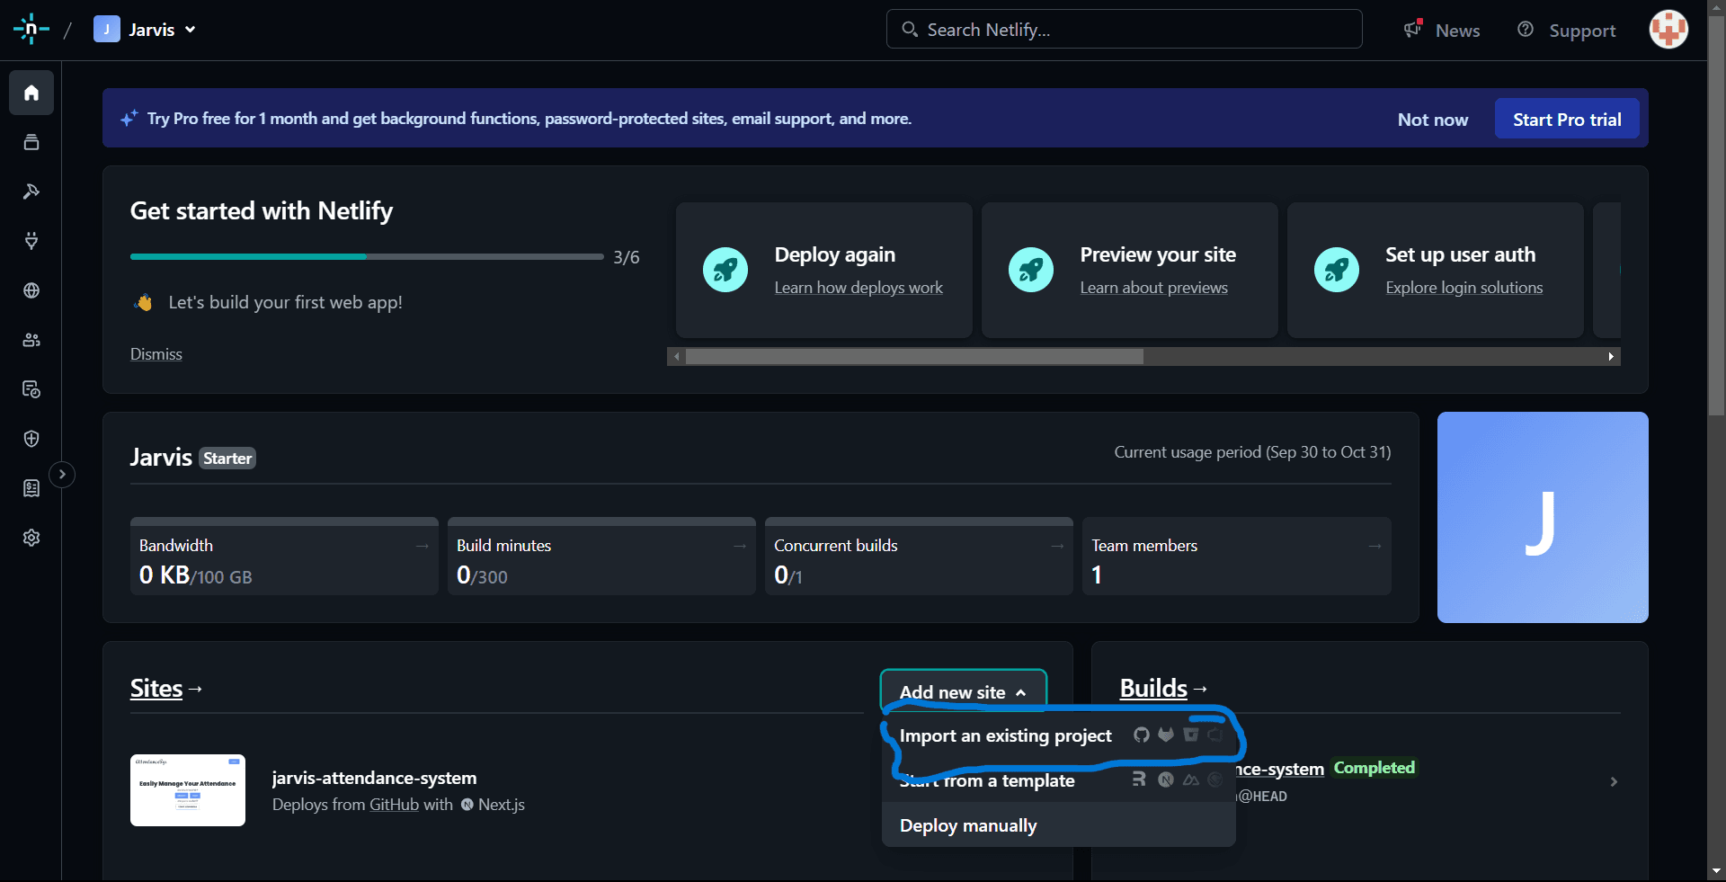Screen dimensions: 1726x882
Task: Click the rocket icon on Deploy again
Action: pyautogui.click(x=725, y=270)
